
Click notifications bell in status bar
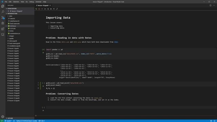(215, 121)
